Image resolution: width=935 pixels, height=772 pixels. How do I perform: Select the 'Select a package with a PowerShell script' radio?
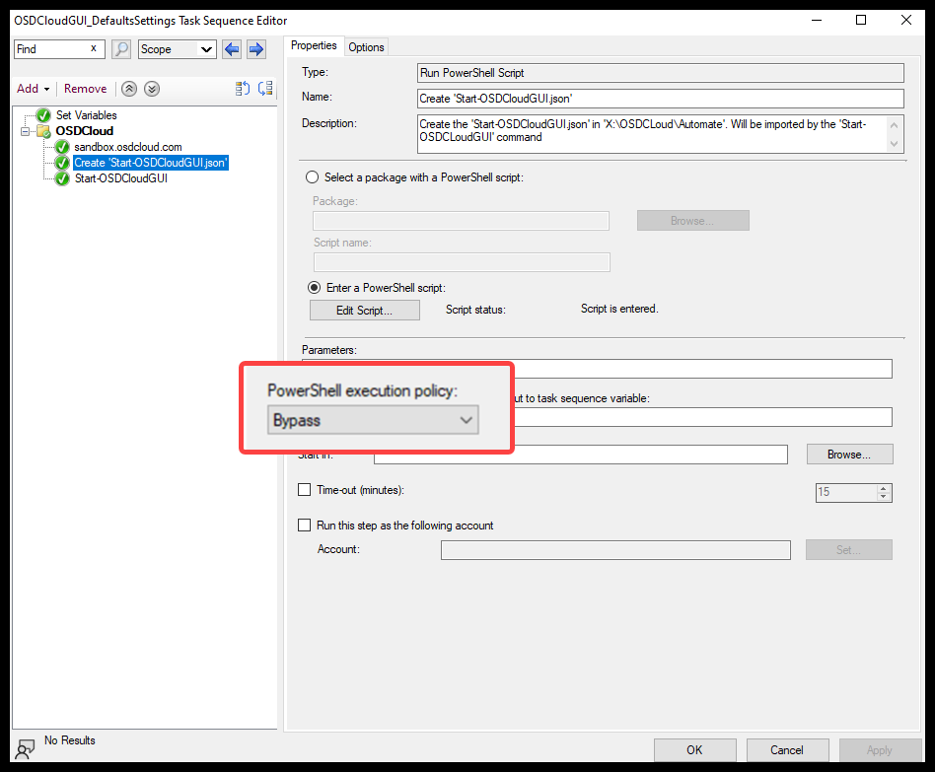(312, 176)
